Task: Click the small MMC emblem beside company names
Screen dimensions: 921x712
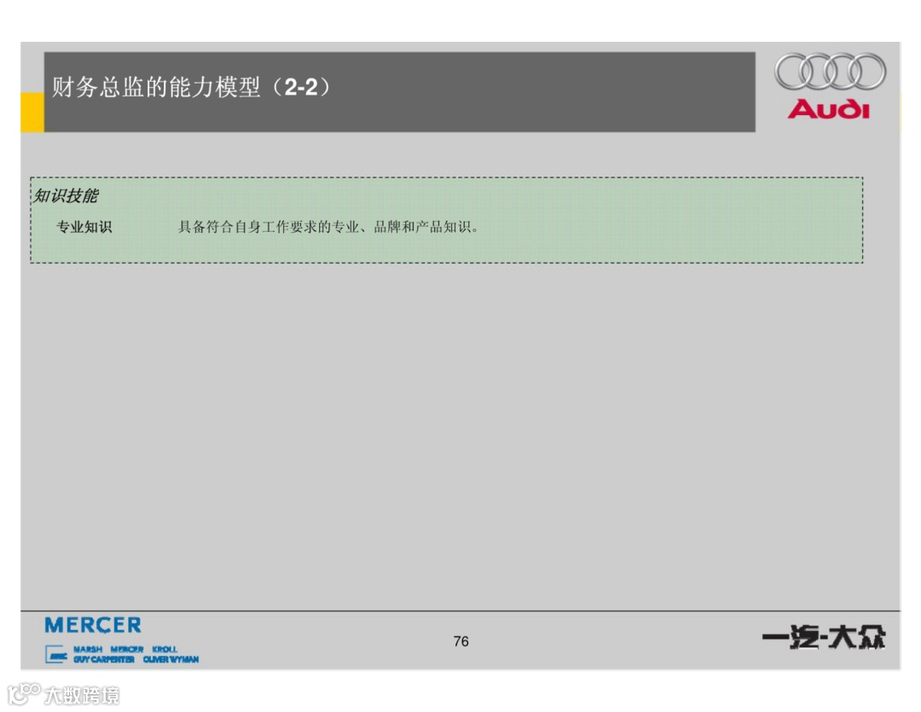Action: 56,654
